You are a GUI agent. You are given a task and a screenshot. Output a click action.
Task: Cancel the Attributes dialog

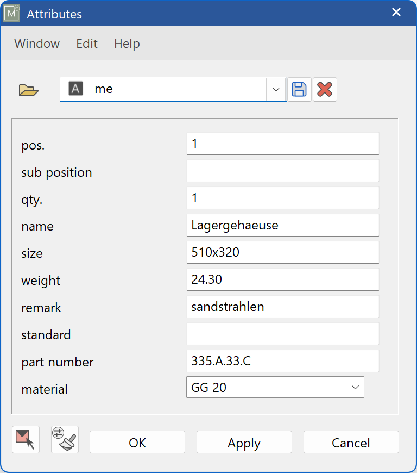click(351, 442)
